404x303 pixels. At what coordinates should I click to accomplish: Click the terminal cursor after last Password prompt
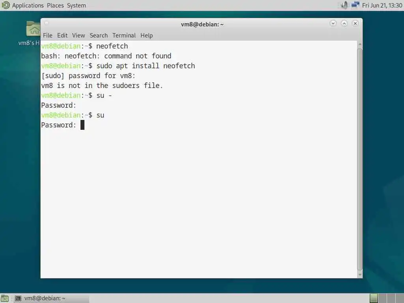tap(82, 125)
